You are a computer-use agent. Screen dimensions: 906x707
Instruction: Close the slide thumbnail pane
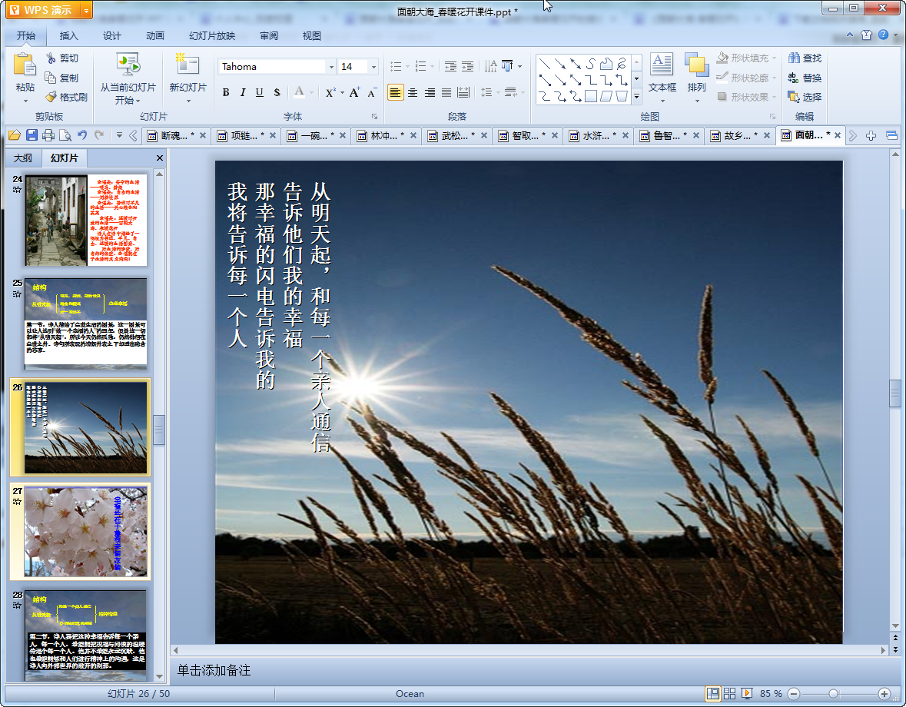[x=160, y=158]
